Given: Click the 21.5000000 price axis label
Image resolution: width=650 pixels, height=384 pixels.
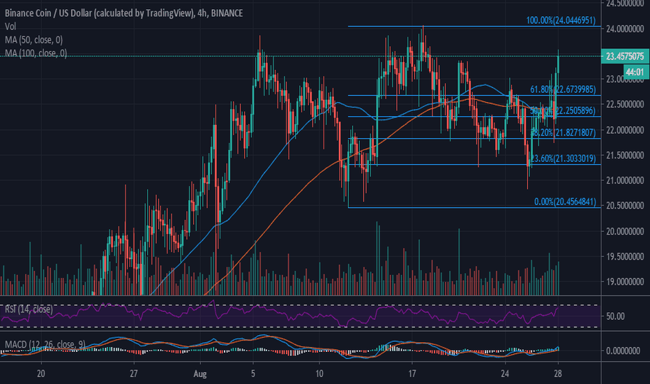Looking at the screenshot, I should [x=625, y=155].
